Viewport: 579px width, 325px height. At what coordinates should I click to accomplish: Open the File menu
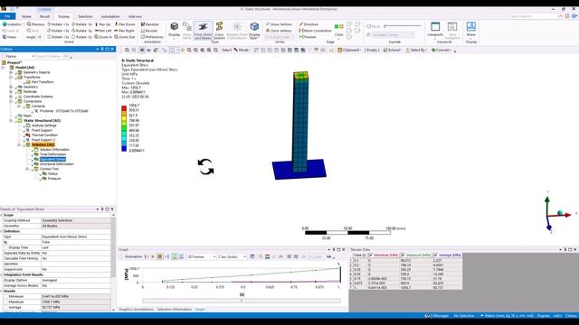click(x=8, y=16)
